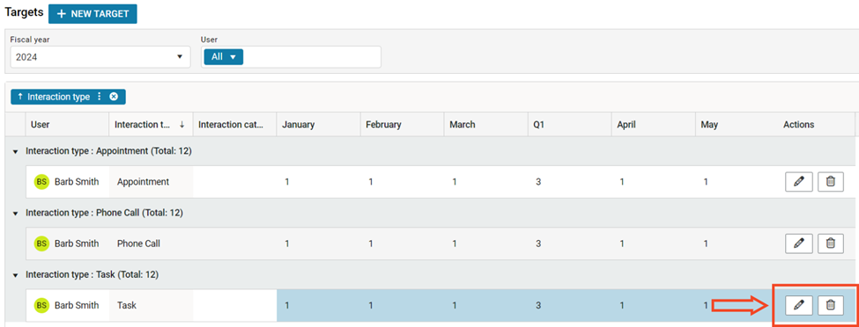
Task: Remove the Interaction type grouping chip
Action: 114,97
